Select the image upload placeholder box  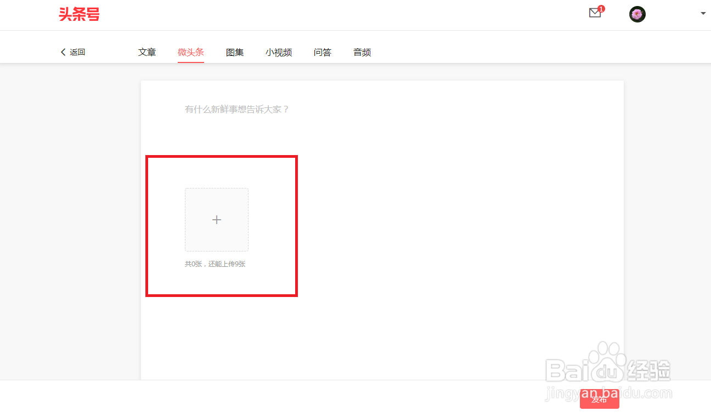(x=217, y=219)
